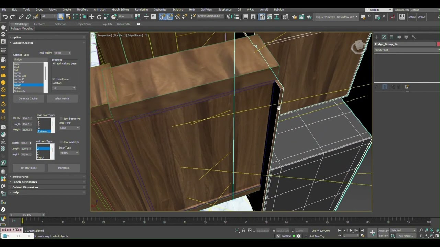Activate the Select Object tool
This screenshot has height=247, width=440.
click(x=61, y=17)
